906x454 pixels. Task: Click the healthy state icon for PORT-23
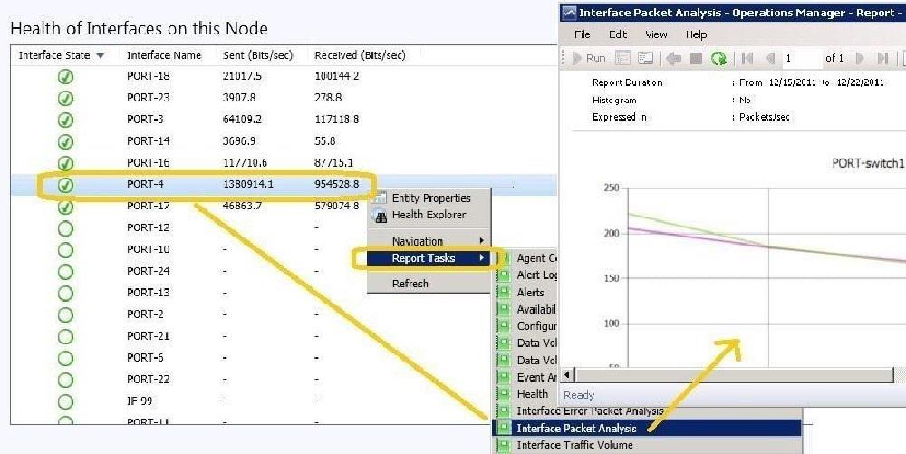pos(66,98)
